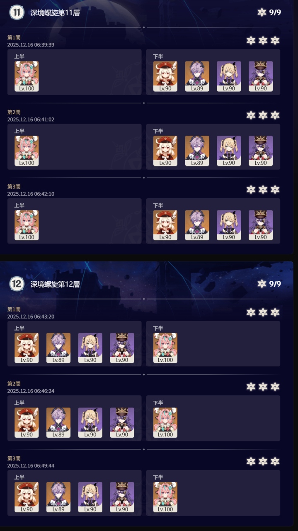Click the middle star of floor 11 第1間 rating
The image size is (298, 531).
263,41
